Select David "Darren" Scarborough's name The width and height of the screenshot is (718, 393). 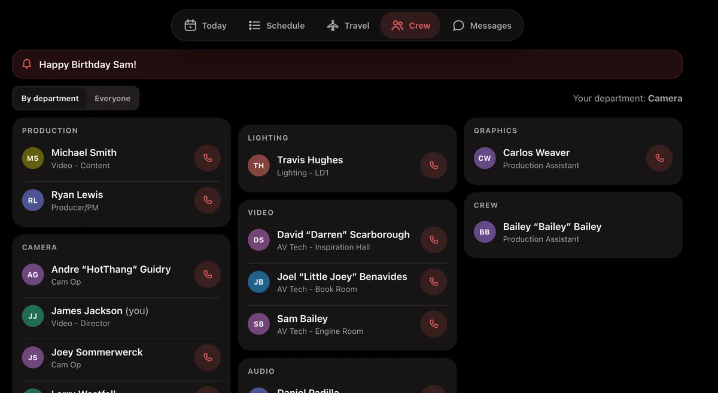click(343, 234)
